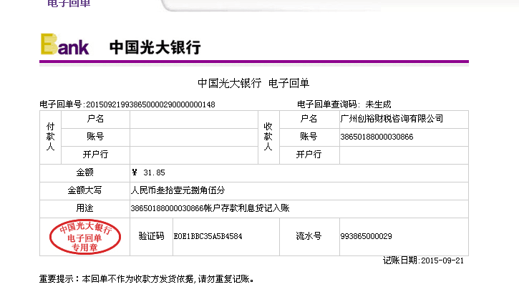Click the 帐户存款利息贷记入账 purpose text
This screenshot has width=519, height=302.
[x=246, y=208]
